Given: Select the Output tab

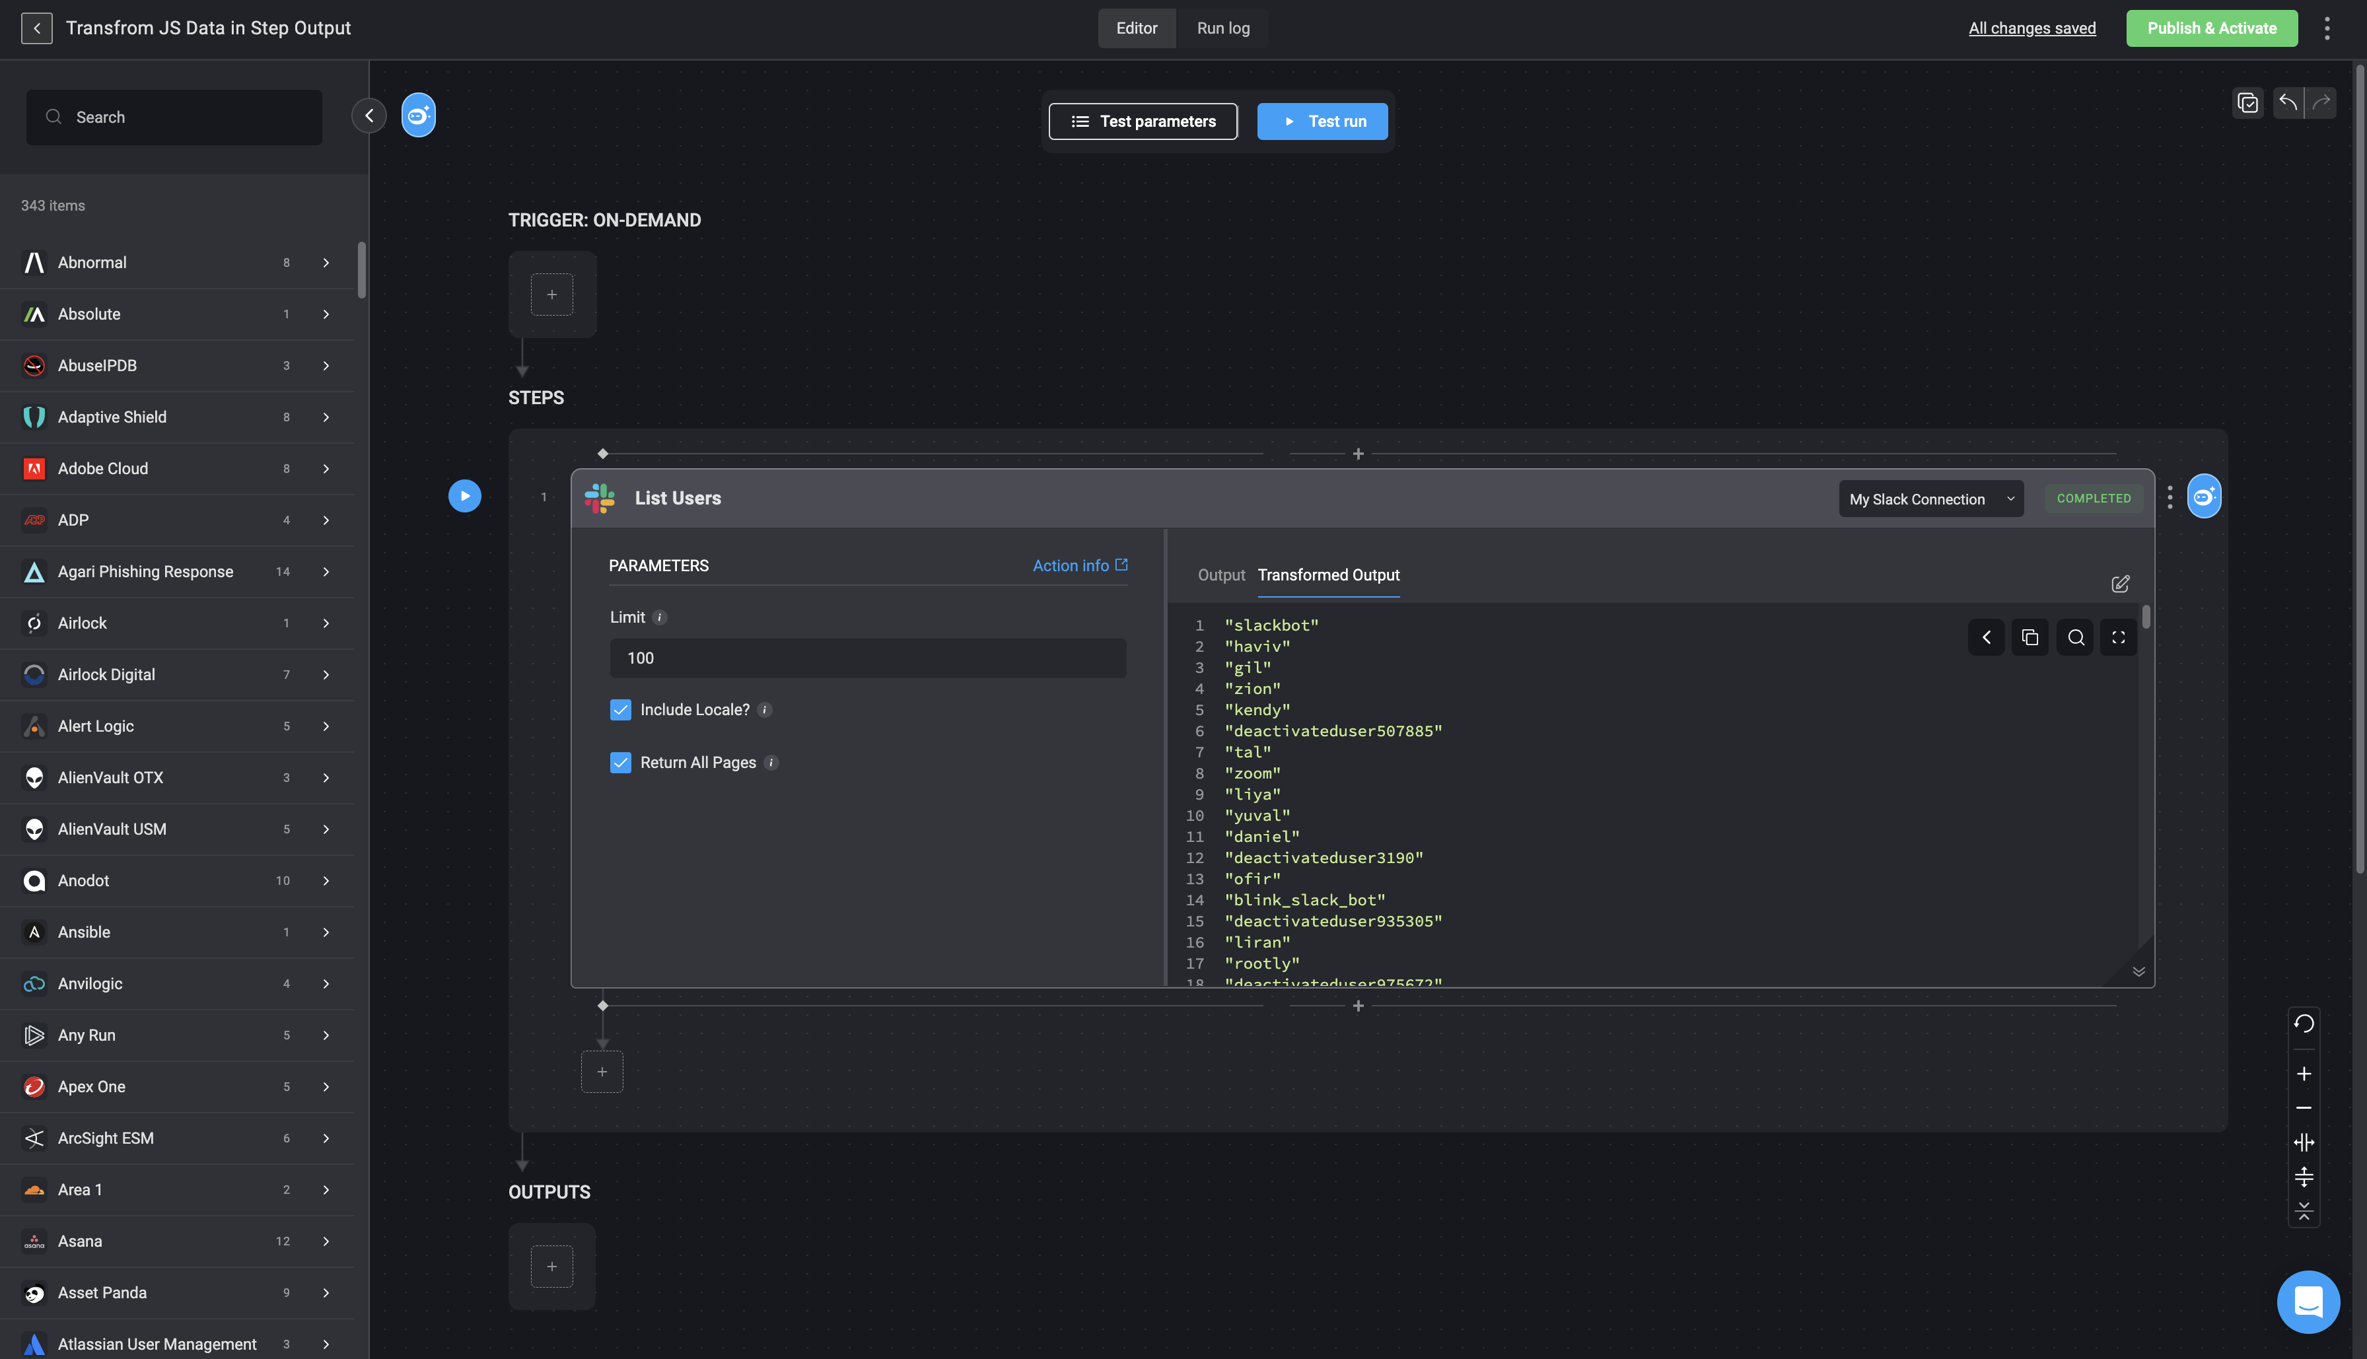Looking at the screenshot, I should point(1221,575).
